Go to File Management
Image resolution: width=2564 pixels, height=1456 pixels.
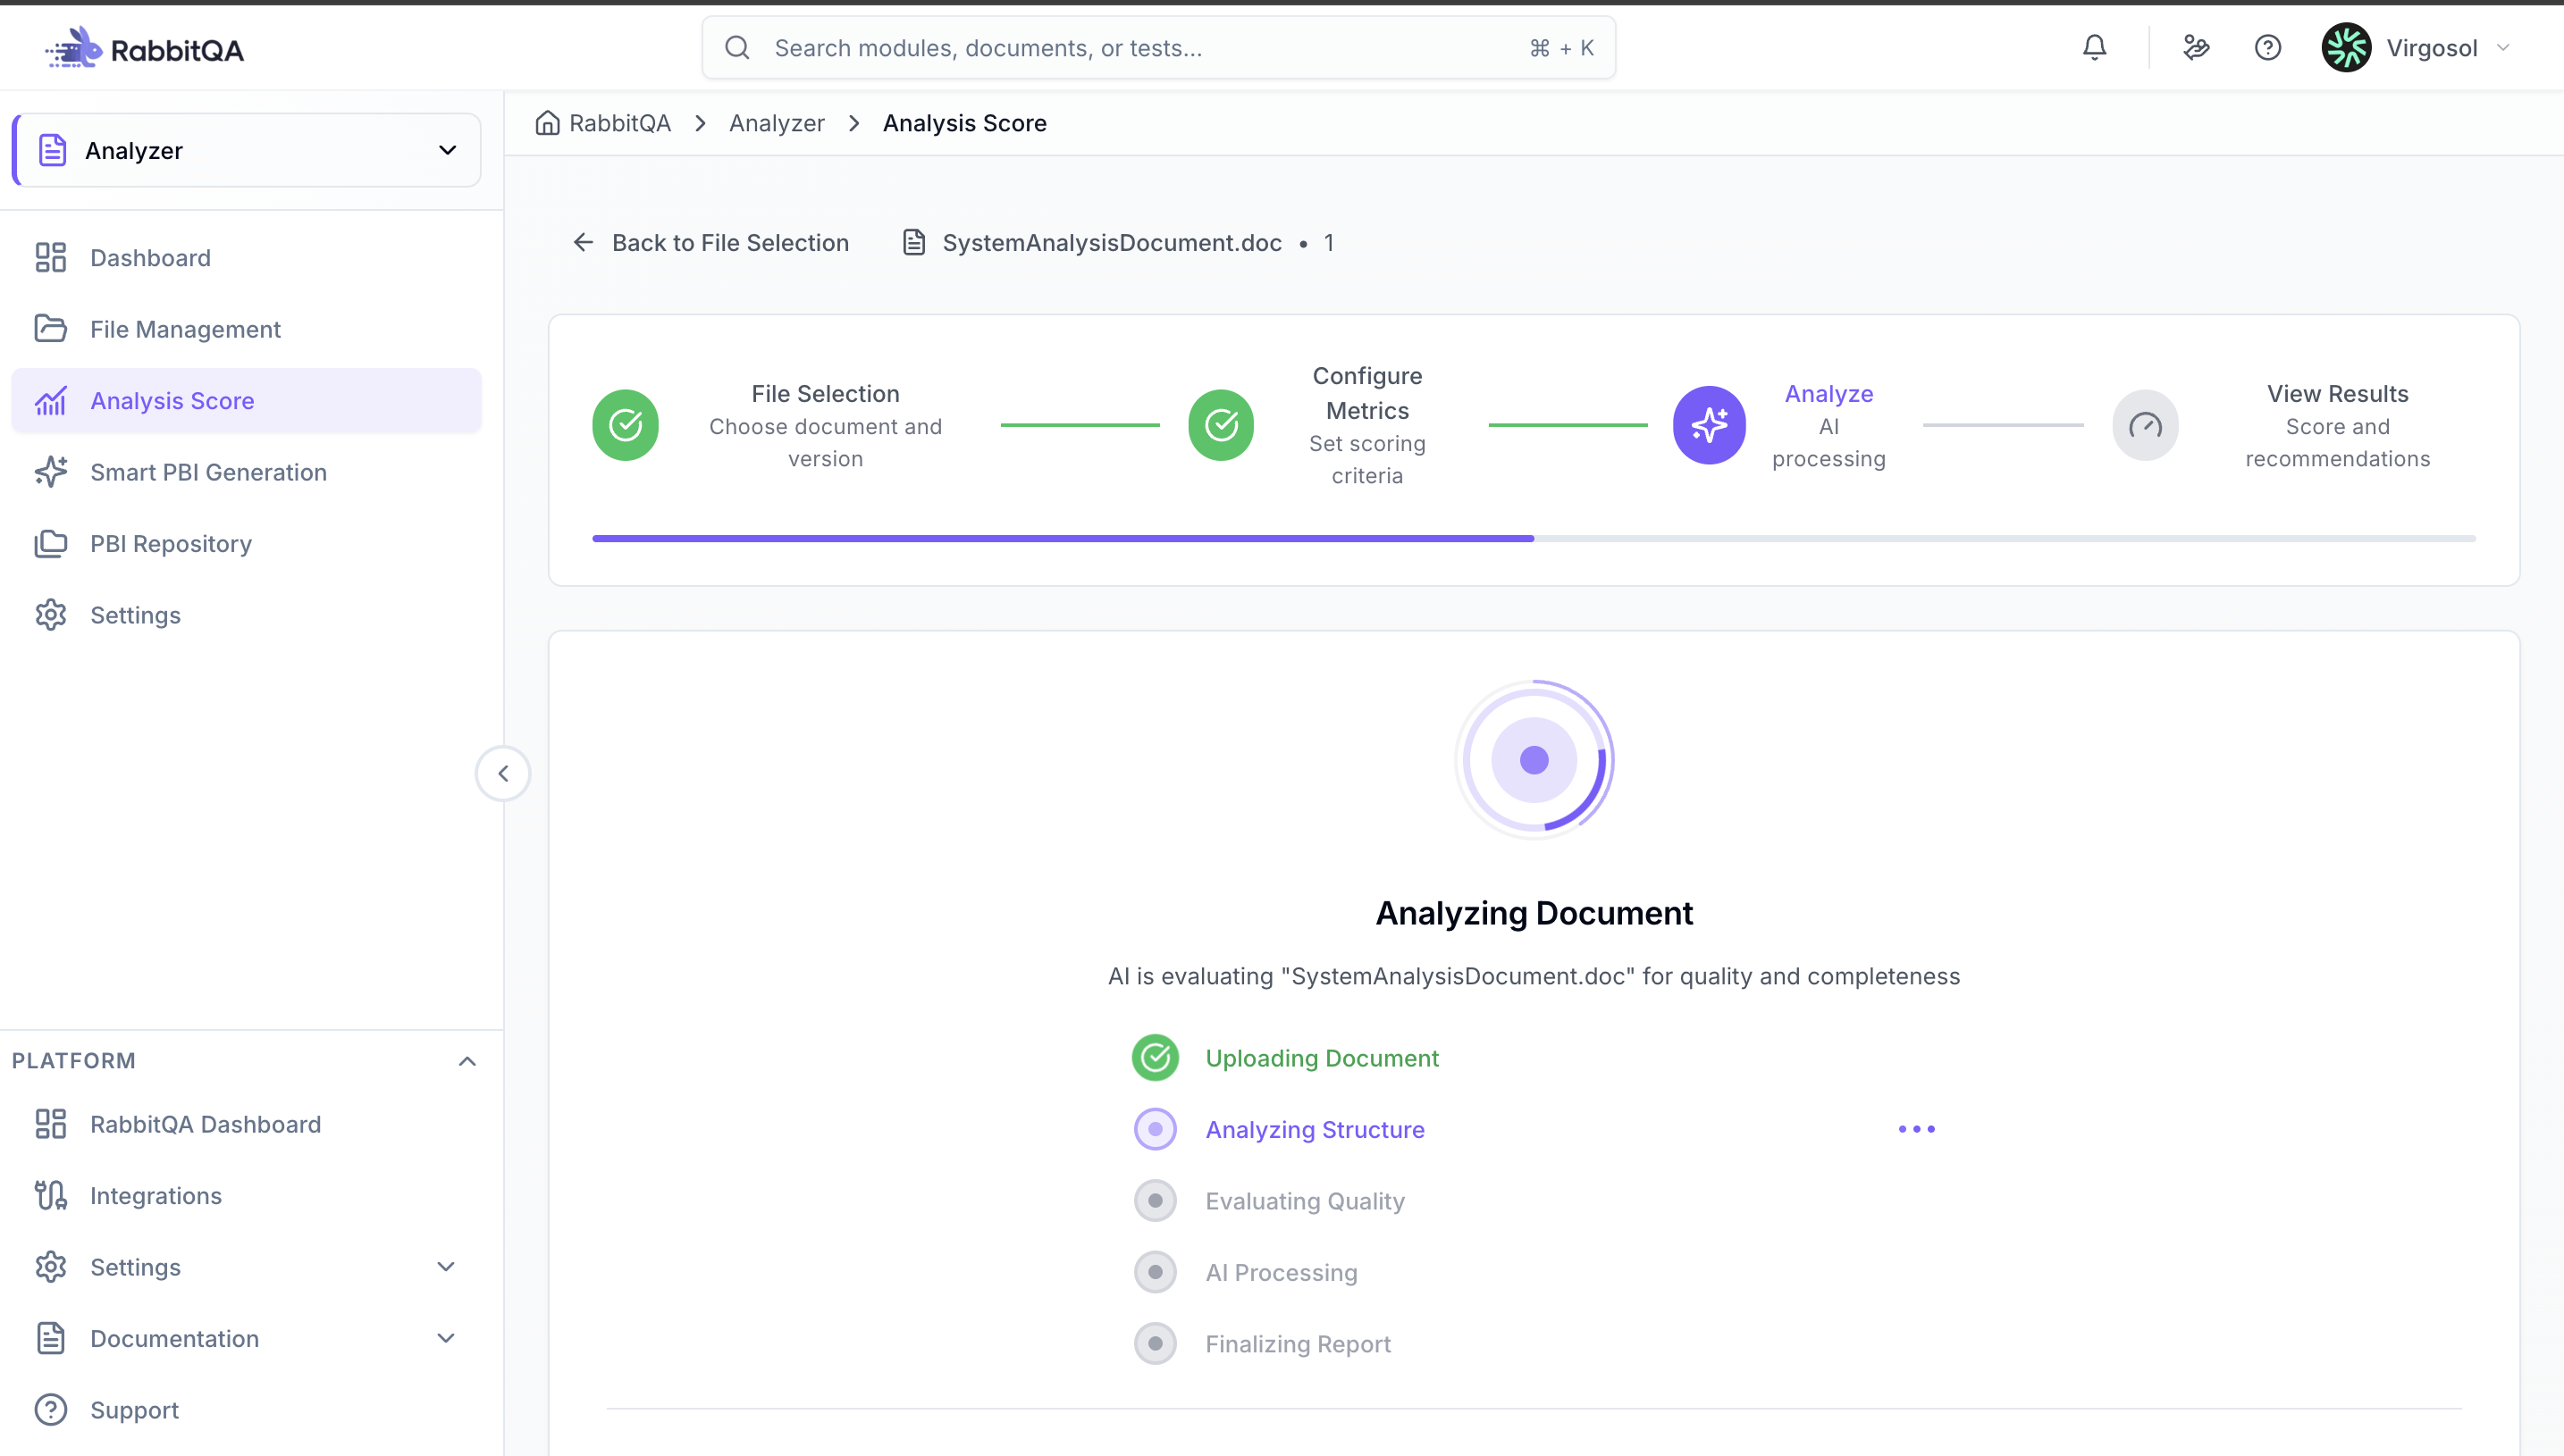(246, 329)
